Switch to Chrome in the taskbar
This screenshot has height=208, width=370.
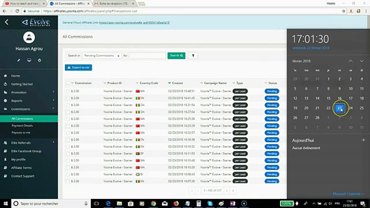[x=153, y=203]
